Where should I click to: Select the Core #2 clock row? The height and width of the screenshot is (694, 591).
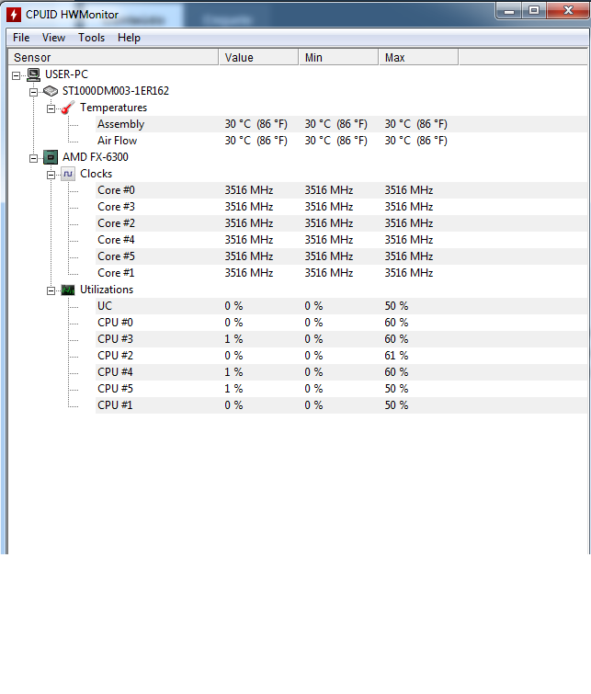(x=341, y=223)
